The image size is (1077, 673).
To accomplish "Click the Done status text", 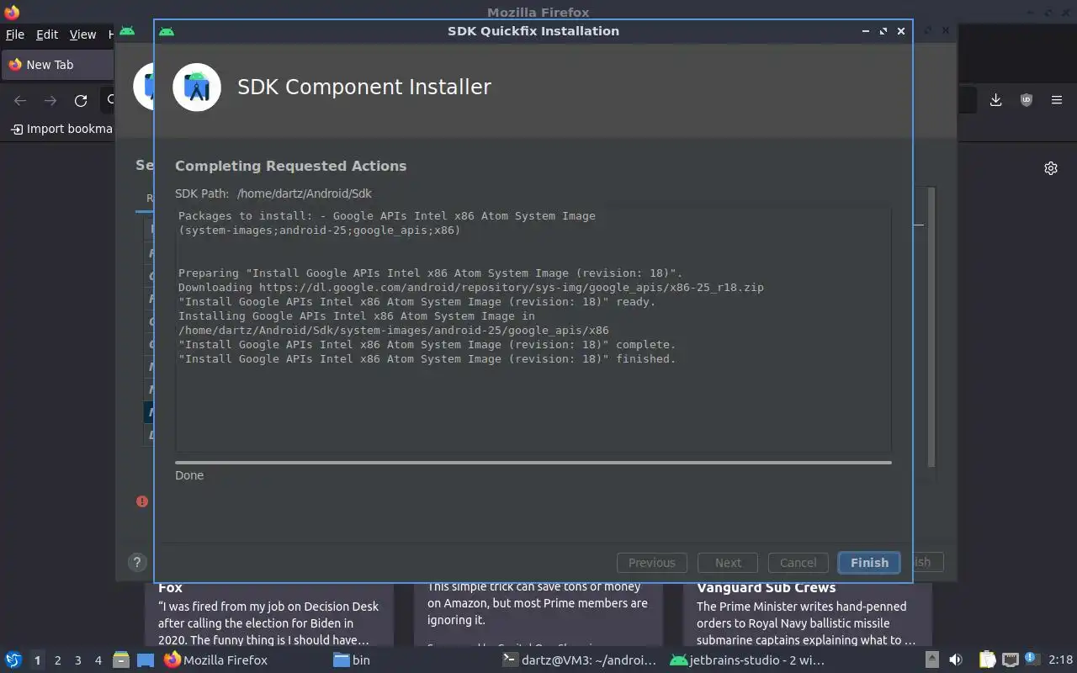I will click(x=189, y=475).
